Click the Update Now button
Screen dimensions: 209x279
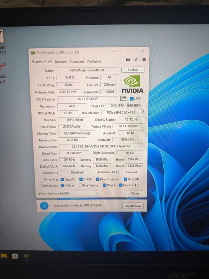pos(133,206)
